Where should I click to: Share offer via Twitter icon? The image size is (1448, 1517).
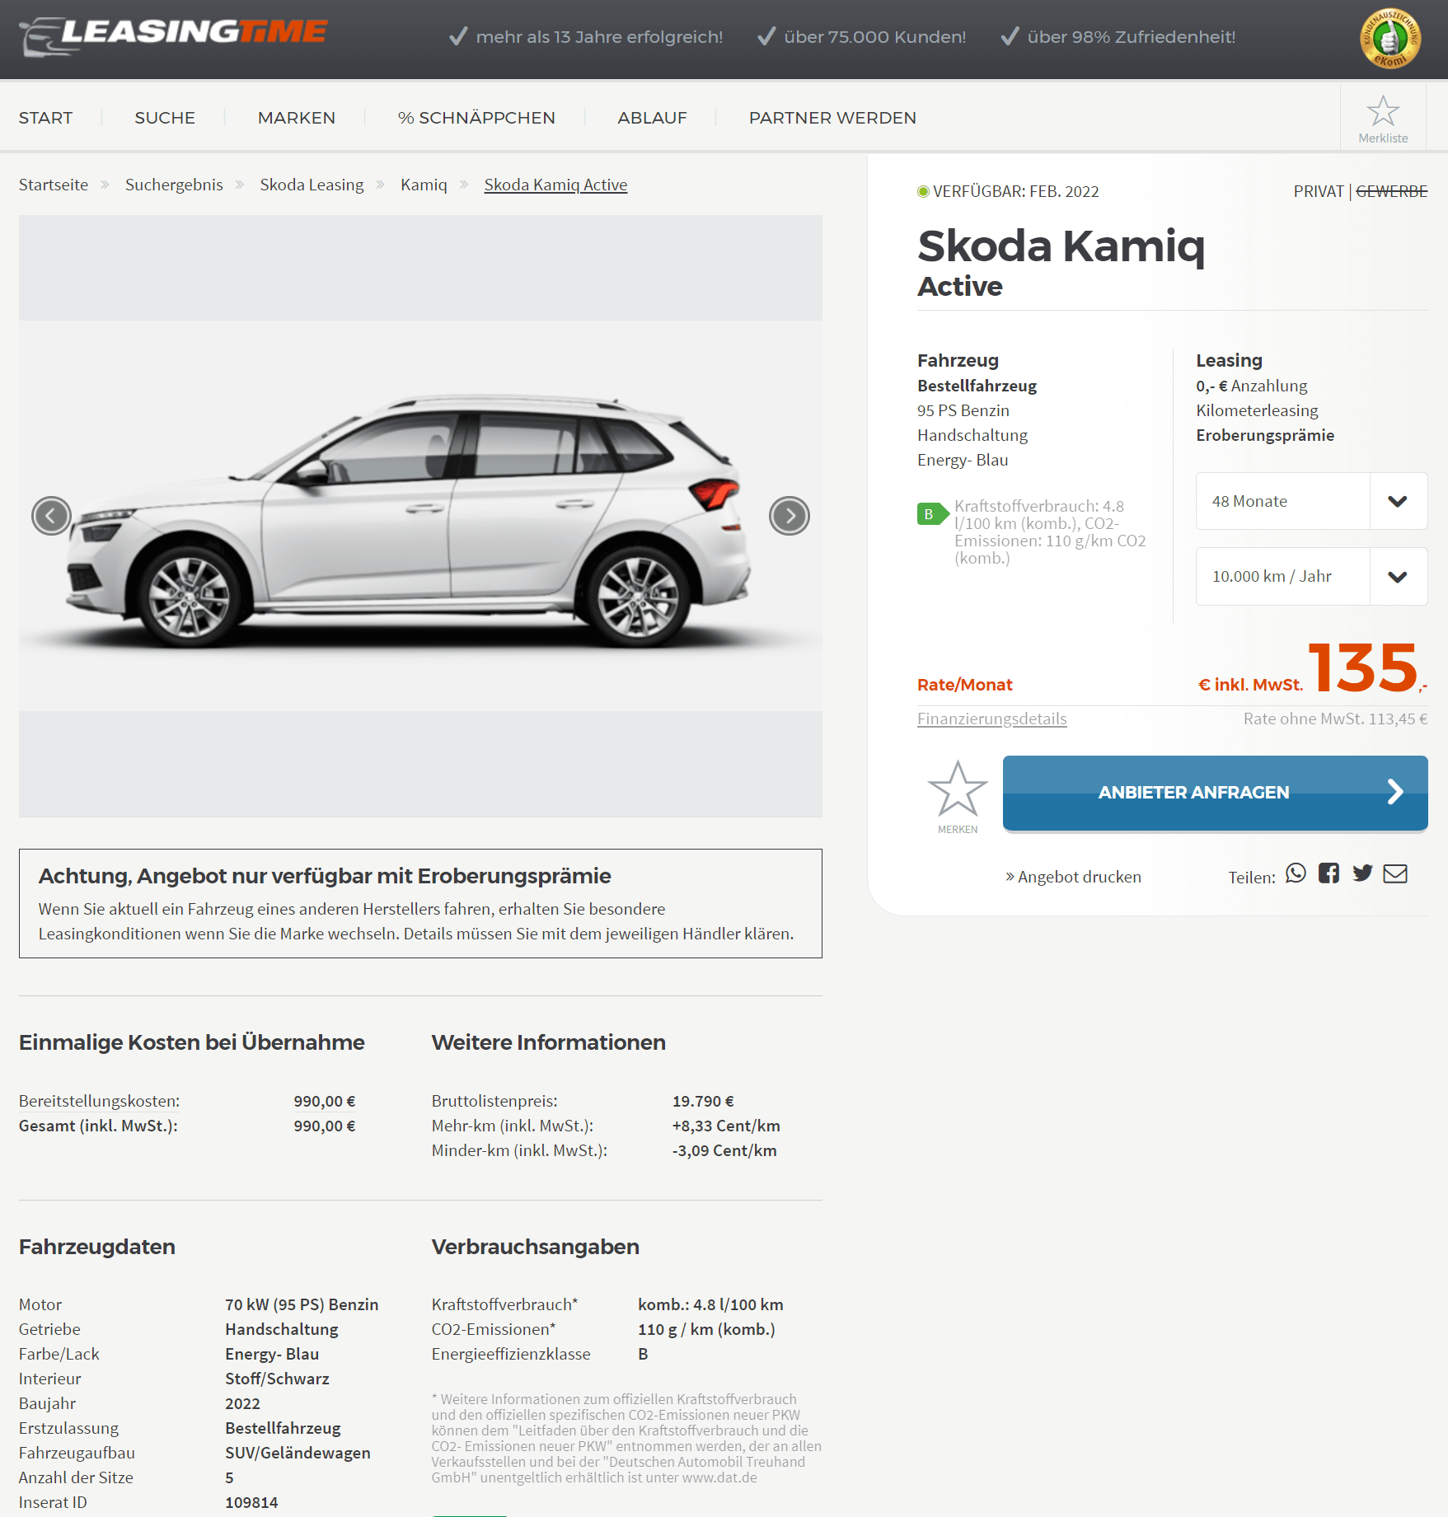tap(1362, 873)
